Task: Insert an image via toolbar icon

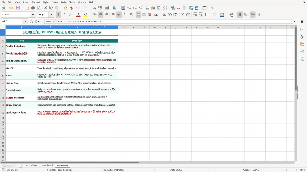Action: tap(147, 8)
